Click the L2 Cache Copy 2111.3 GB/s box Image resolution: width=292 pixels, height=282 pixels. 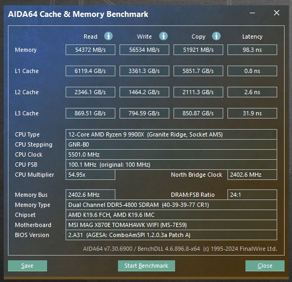198,92
